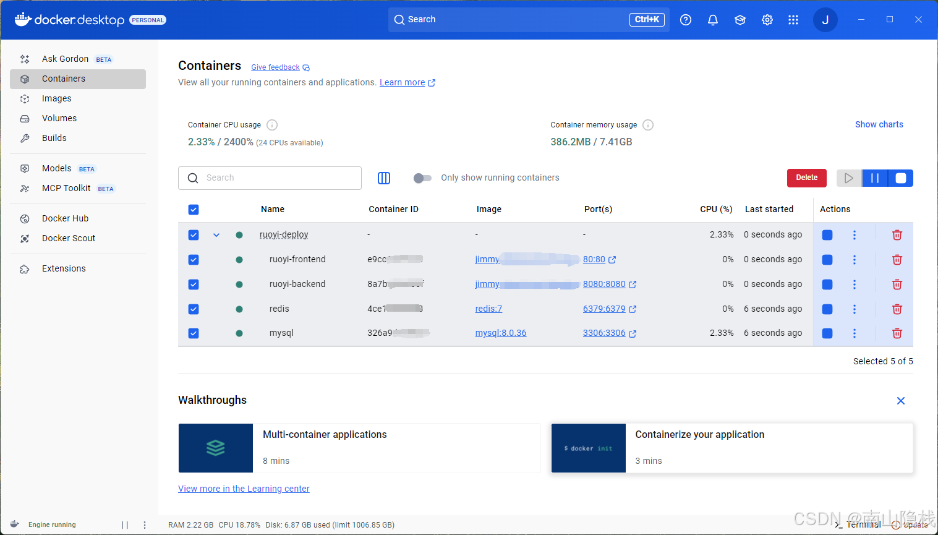This screenshot has width=938, height=535.
Task: Enable Only show running containers toggle
Action: click(x=422, y=178)
